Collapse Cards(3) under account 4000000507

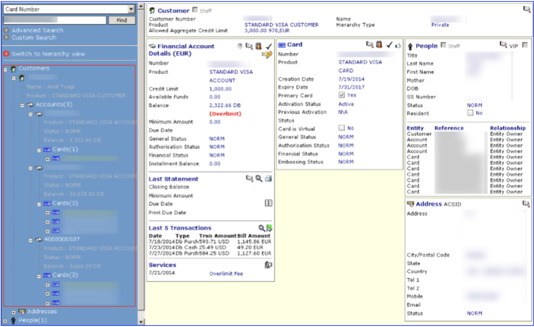(x=39, y=276)
